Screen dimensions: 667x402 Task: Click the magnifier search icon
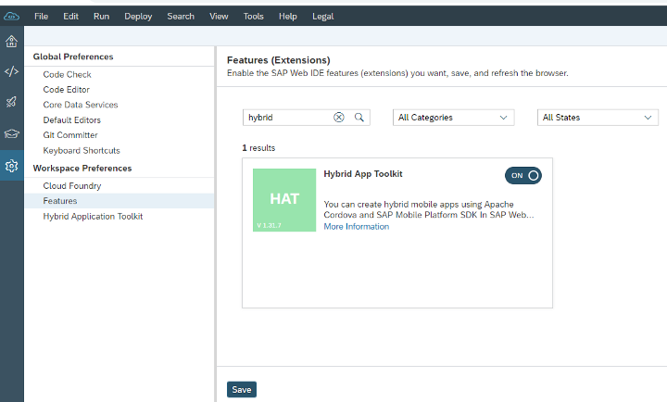tap(359, 118)
